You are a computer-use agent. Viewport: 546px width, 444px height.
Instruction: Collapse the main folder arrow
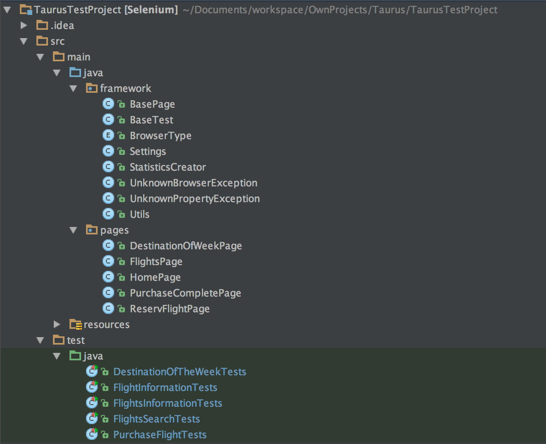tap(40, 57)
